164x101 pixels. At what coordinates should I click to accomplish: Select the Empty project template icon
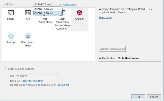click(x=11, y=13)
